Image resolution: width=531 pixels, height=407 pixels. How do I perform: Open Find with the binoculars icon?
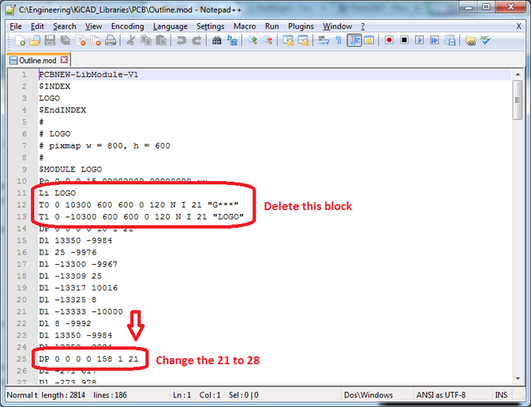(x=216, y=41)
